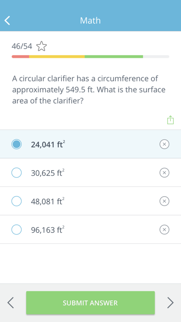Go to the previous question arrow
The height and width of the screenshot is (322, 181).
coord(11,303)
